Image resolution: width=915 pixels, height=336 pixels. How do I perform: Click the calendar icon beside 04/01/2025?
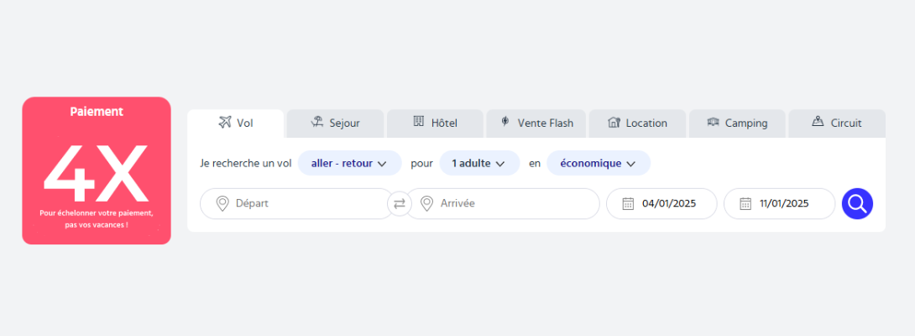628,203
